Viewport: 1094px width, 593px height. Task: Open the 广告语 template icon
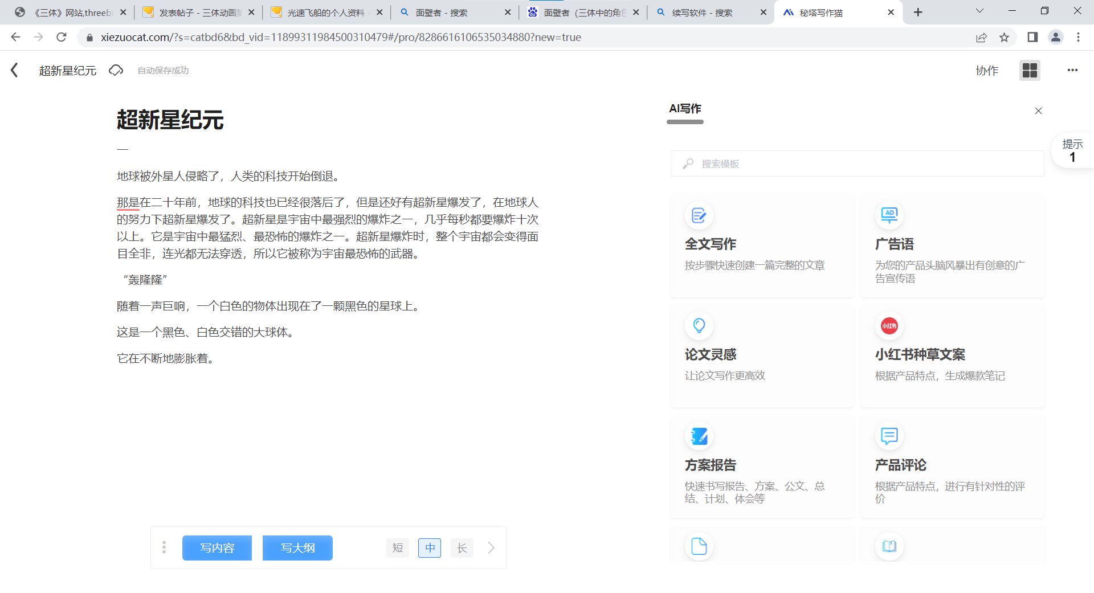(889, 215)
